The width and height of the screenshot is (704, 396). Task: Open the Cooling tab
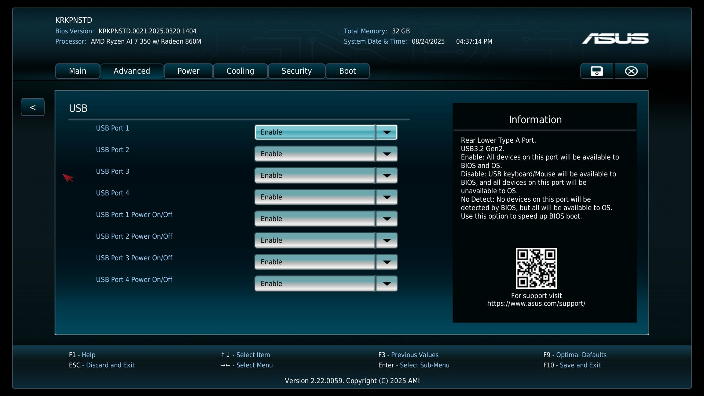coord(240,71)
